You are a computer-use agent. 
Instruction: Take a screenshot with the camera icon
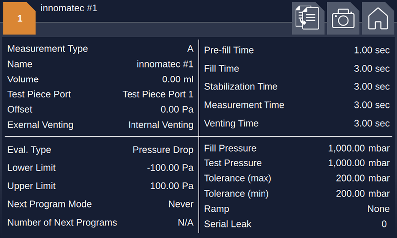(x=343, y=18)
